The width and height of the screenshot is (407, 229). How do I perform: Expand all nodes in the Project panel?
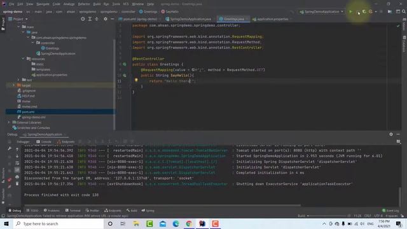pyautogui.click(x=90, y=19)
